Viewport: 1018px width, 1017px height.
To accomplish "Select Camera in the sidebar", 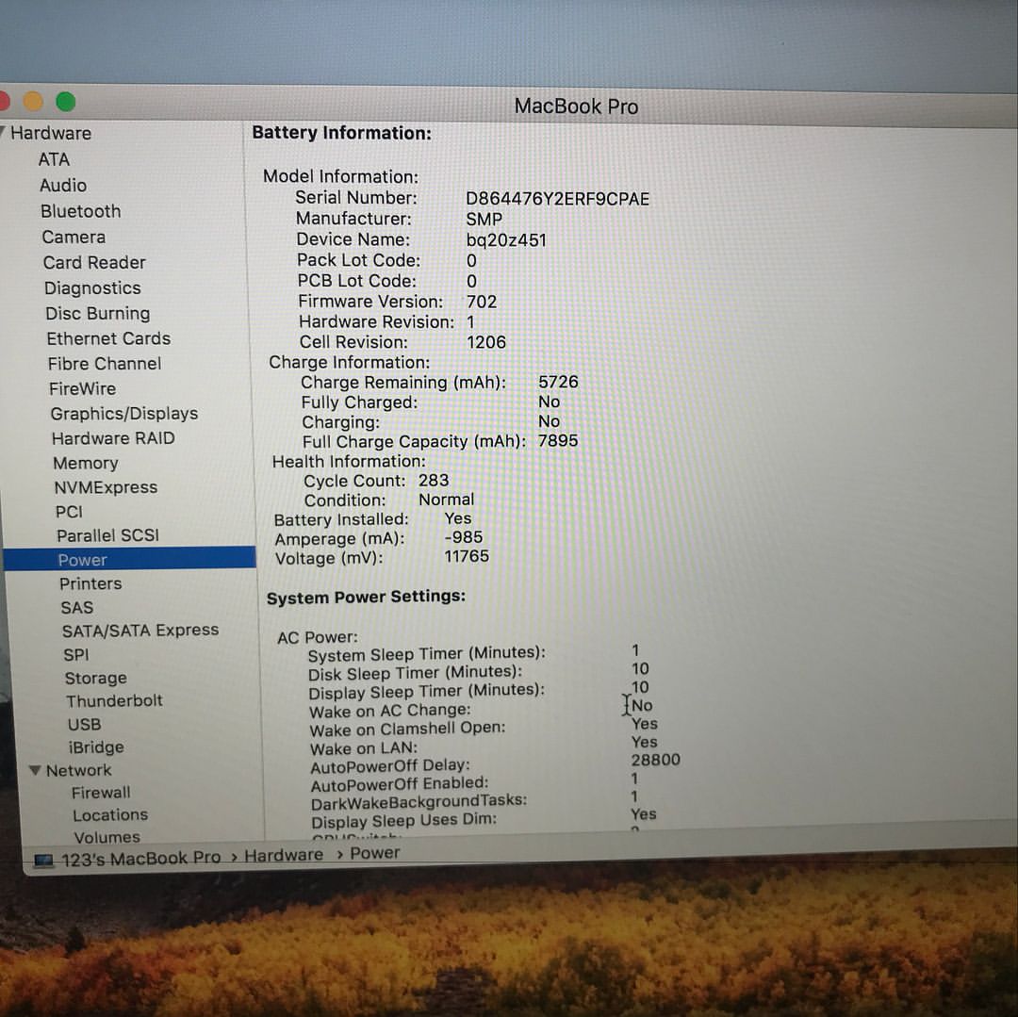I will click(74, 237).
